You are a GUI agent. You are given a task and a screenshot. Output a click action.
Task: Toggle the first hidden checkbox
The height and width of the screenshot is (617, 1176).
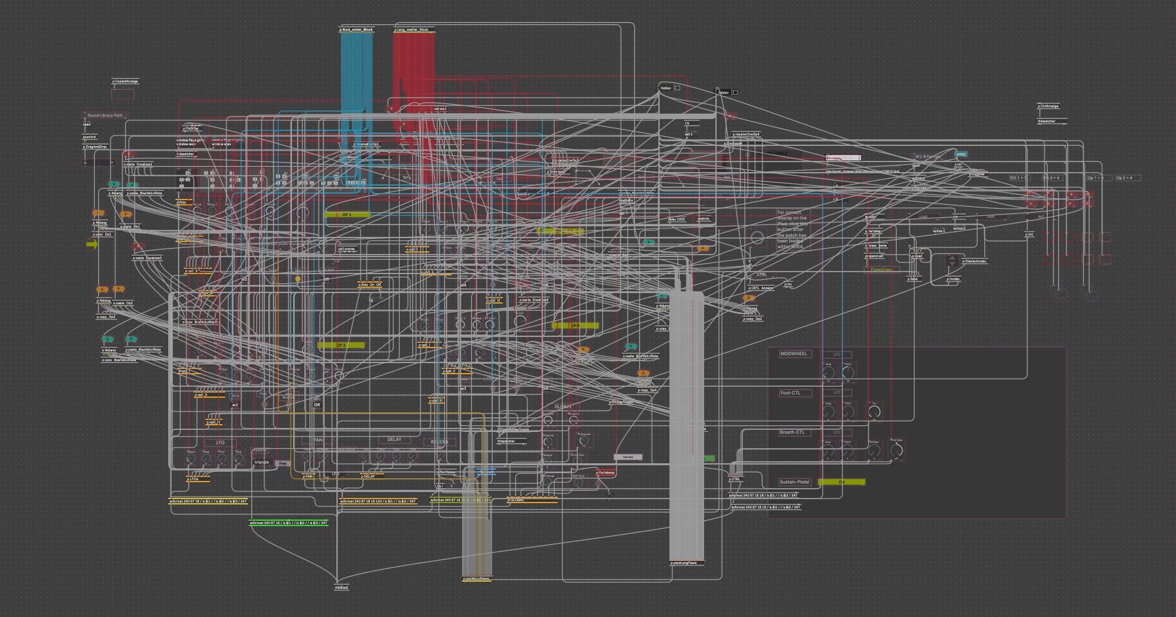pos(677,88)
